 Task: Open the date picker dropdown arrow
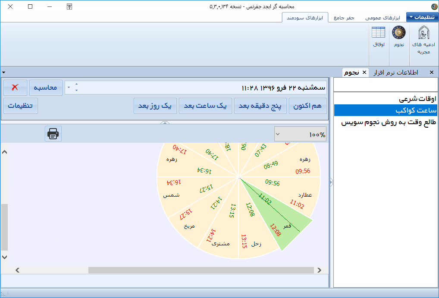click(x=69, y=88)
